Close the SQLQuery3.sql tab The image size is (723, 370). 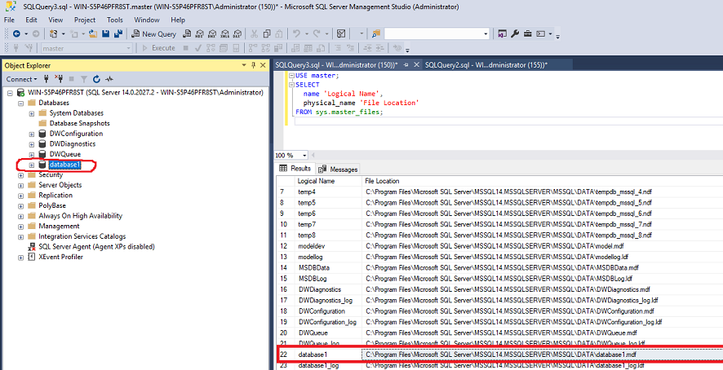click(x=416, y=65)
